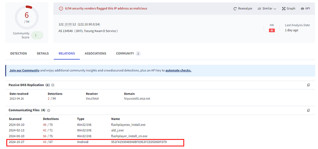Viewport: 318px width, 149px height.
Task: Open the Details tab
Action: tap(43, 54)
